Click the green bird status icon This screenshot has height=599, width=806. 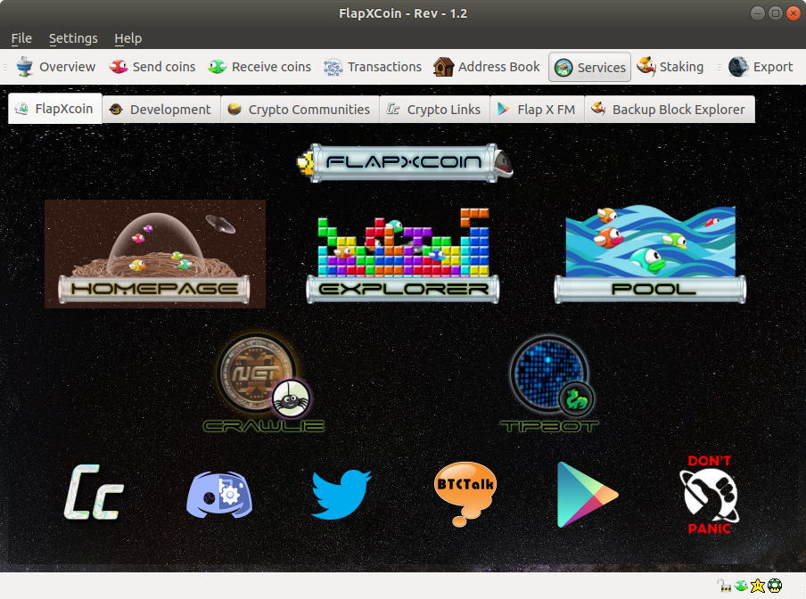741,586
